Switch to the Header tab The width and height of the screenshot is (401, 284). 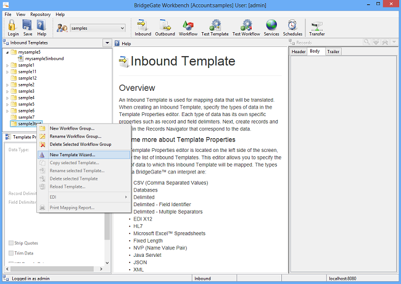[299, 52]
